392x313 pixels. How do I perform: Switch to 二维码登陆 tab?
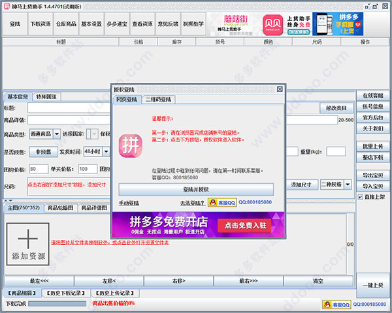coord(159,100)
